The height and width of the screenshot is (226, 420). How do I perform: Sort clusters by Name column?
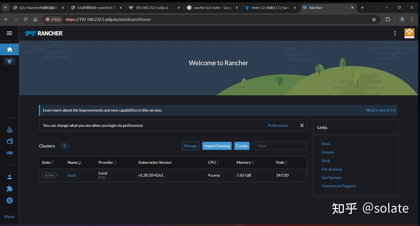pyautogui.click(x=74, y=163)
